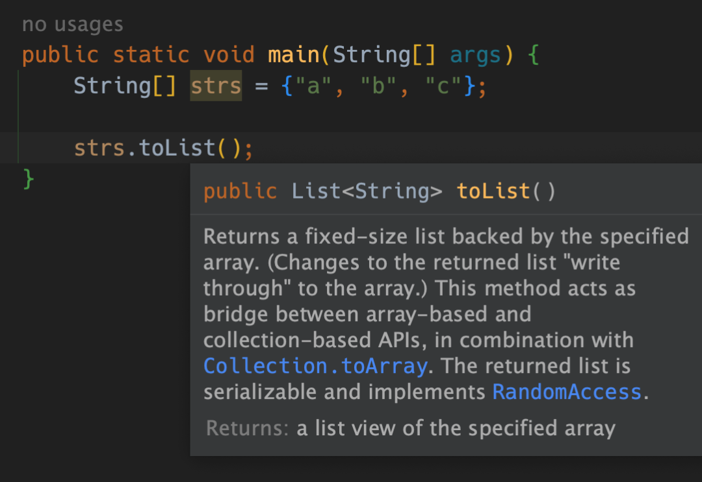Select the highlighted strs variable declaration
Screen dimensions: 702x482
[216, 86]
